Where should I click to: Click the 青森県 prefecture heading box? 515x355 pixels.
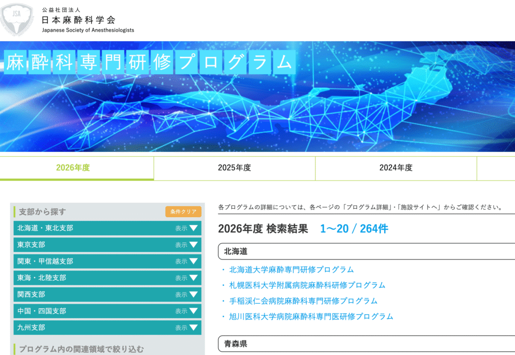366,344
